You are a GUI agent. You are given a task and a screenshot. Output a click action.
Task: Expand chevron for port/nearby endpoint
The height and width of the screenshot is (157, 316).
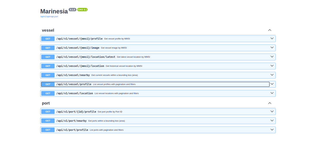coord(272,120)
